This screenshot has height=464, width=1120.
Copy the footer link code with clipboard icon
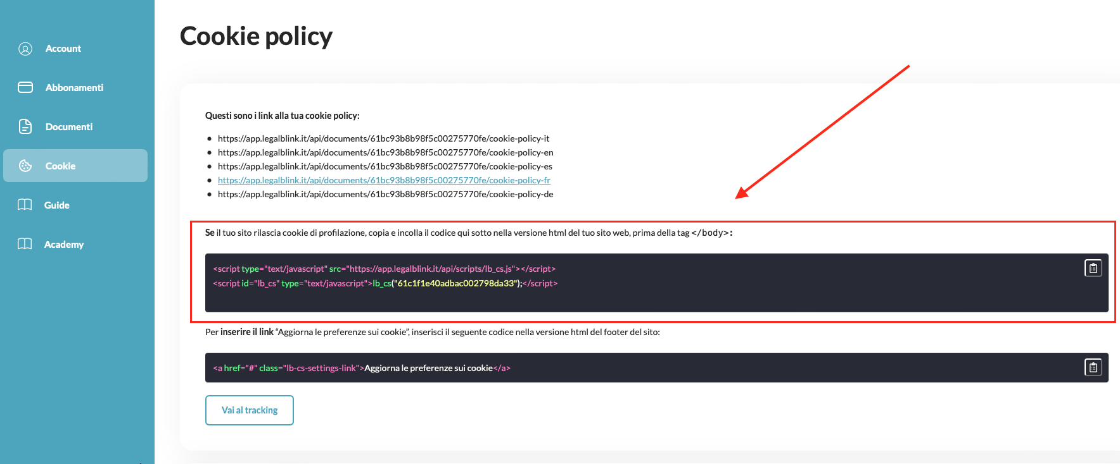coord(1093,367)
